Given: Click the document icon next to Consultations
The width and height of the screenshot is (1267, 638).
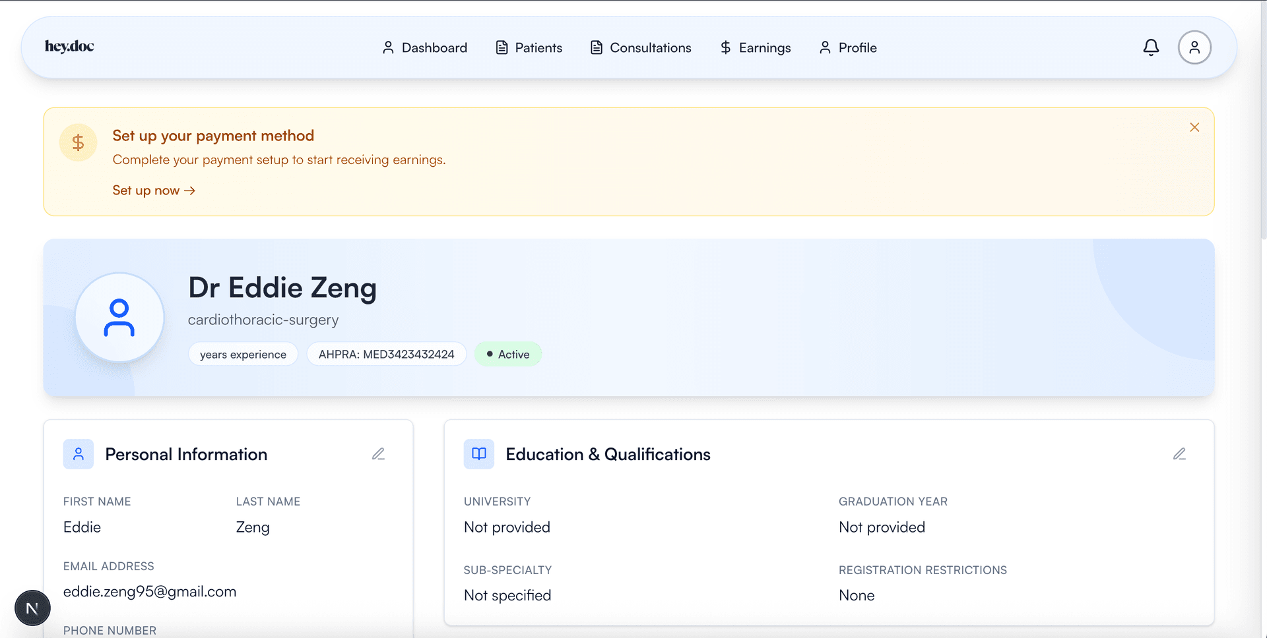Looking at the screenshot, I should point(596,47).
